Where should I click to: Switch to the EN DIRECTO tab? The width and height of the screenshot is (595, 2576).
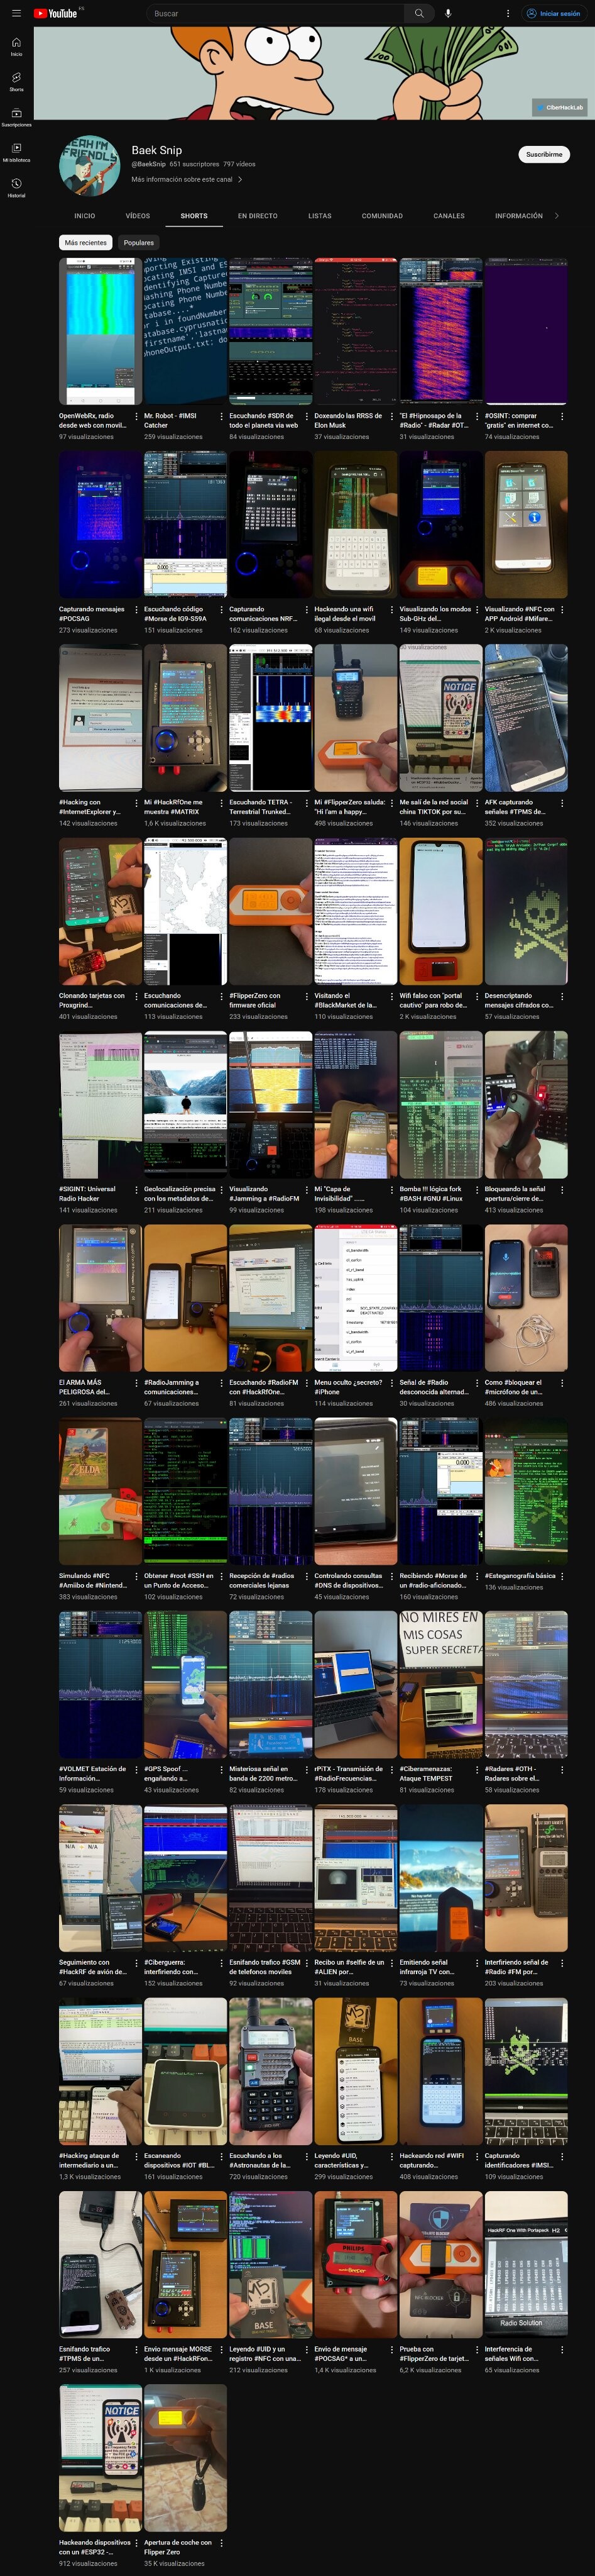click(x=258, y=216)
